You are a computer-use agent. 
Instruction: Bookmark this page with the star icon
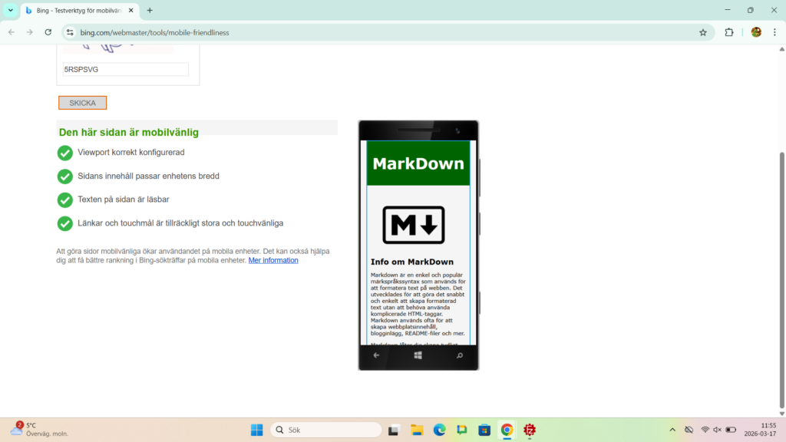click(x=702, y=32)
